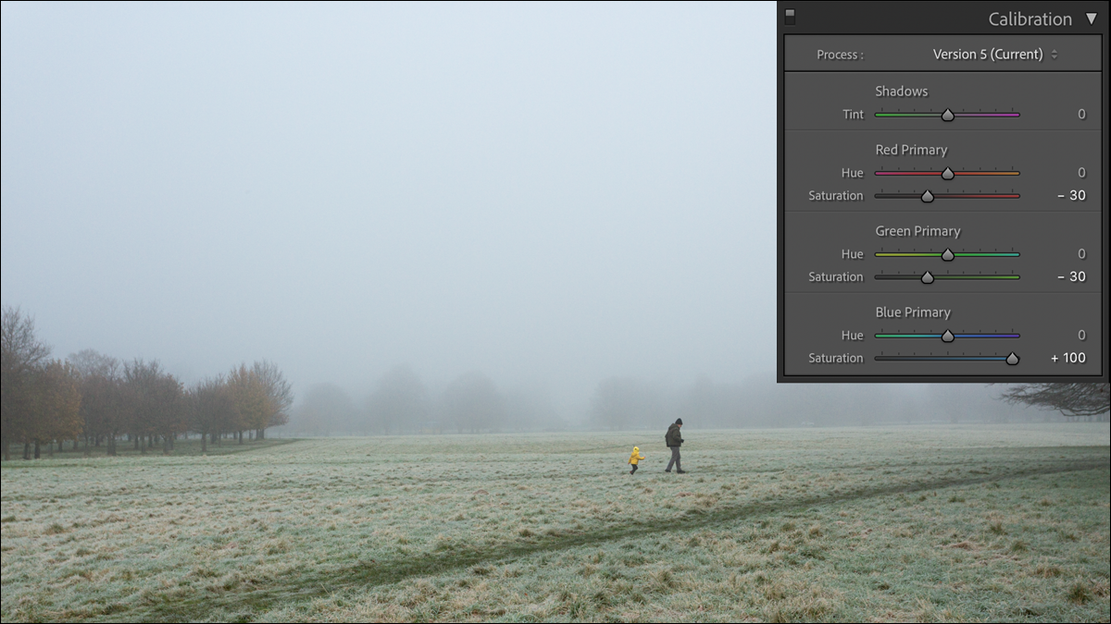Click the child in the yellow jacket
The height and width of the screenshot is (624, 1111).
click(x=635, y=459)
